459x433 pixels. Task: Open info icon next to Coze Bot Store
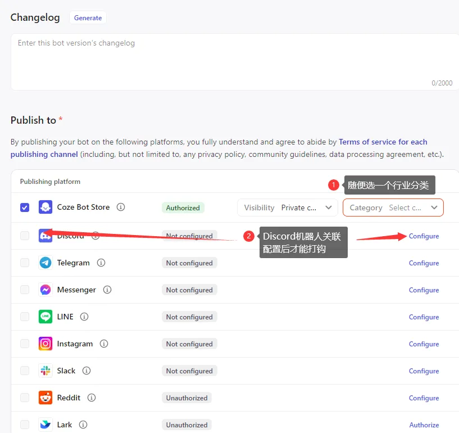[121, 207]
